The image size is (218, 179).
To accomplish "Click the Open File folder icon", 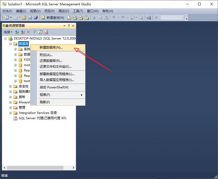I will click(24, 18).
